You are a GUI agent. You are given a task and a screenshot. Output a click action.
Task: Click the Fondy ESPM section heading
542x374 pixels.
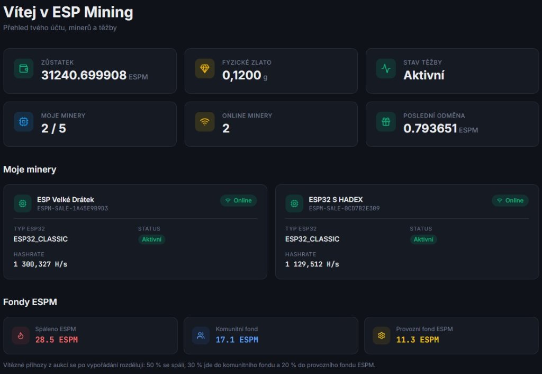(30, 302)
